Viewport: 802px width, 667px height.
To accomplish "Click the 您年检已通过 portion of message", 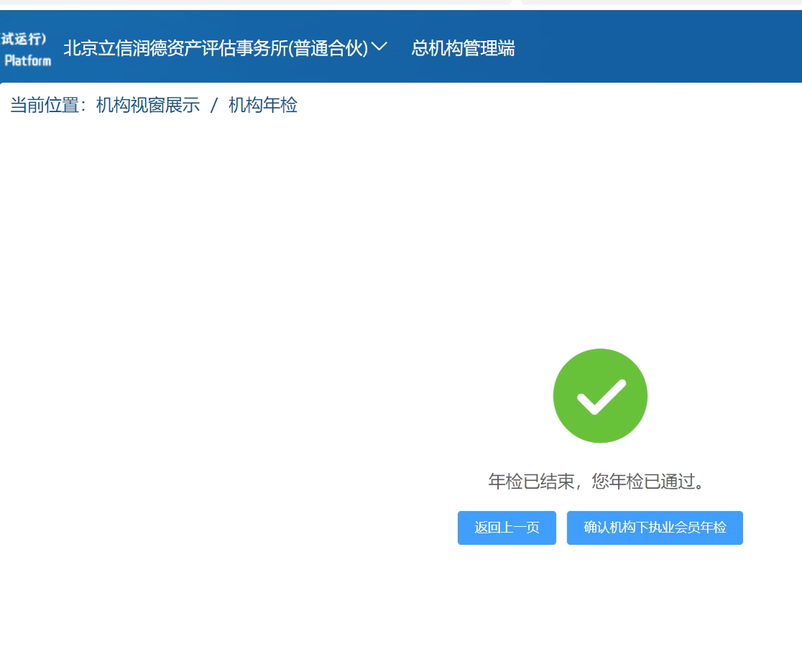I will (x=648, y=482).
